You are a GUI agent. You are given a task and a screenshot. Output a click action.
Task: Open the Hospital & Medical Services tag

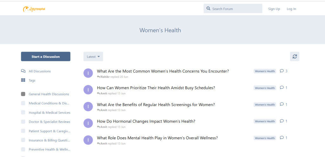pyautogui.click(x=49, y=113)
